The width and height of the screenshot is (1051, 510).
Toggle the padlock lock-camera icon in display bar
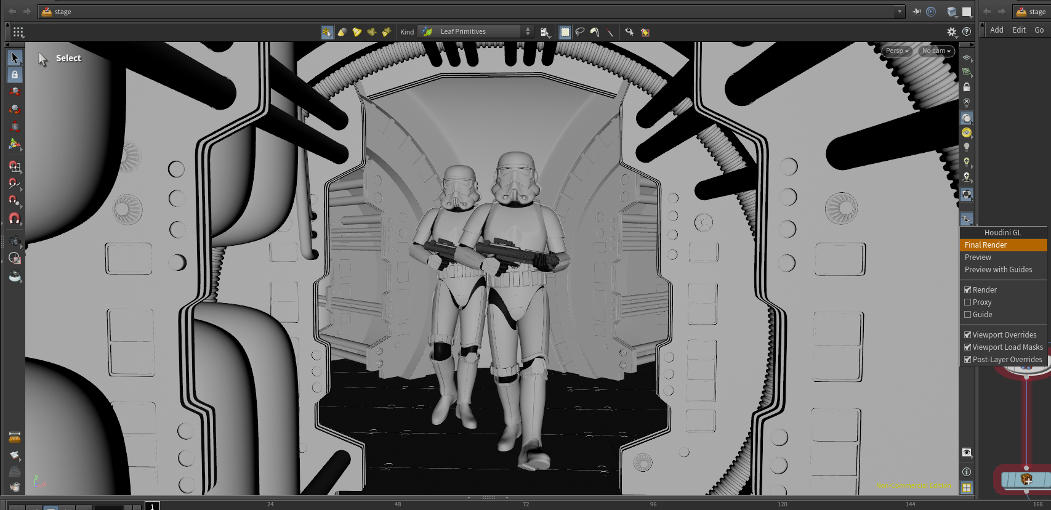click(x=967, y=87)
